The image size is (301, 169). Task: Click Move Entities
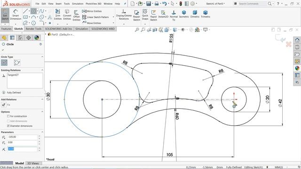click(92, 23)
